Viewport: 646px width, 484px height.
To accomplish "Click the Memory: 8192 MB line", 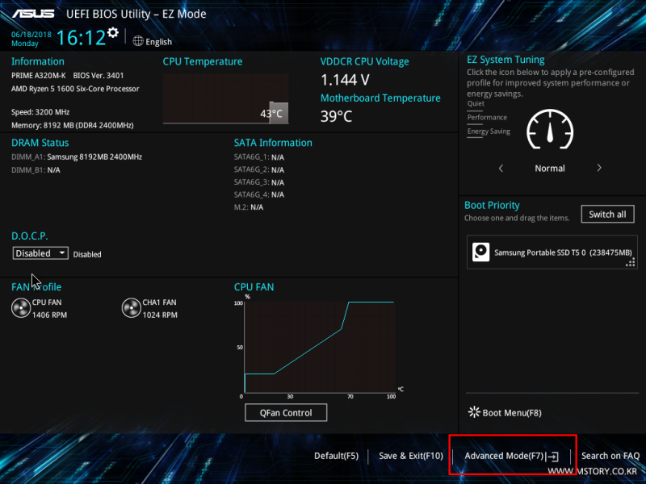I will click(x=73, y=125).
